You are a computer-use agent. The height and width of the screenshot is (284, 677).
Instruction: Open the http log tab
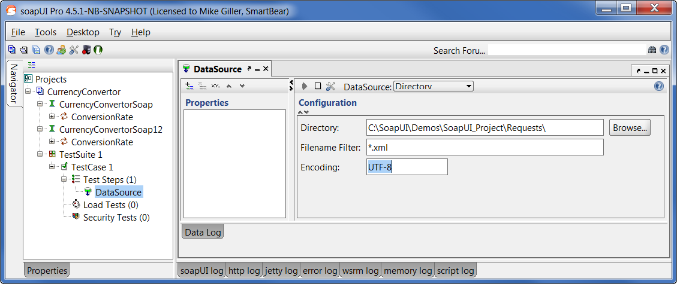pos(245,271)
